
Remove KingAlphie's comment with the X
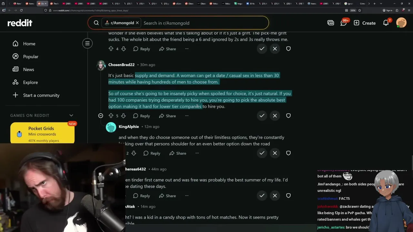click(x=275, y=153)
